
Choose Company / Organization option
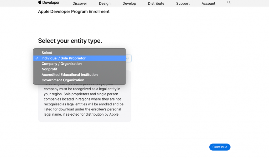(80, 64)
